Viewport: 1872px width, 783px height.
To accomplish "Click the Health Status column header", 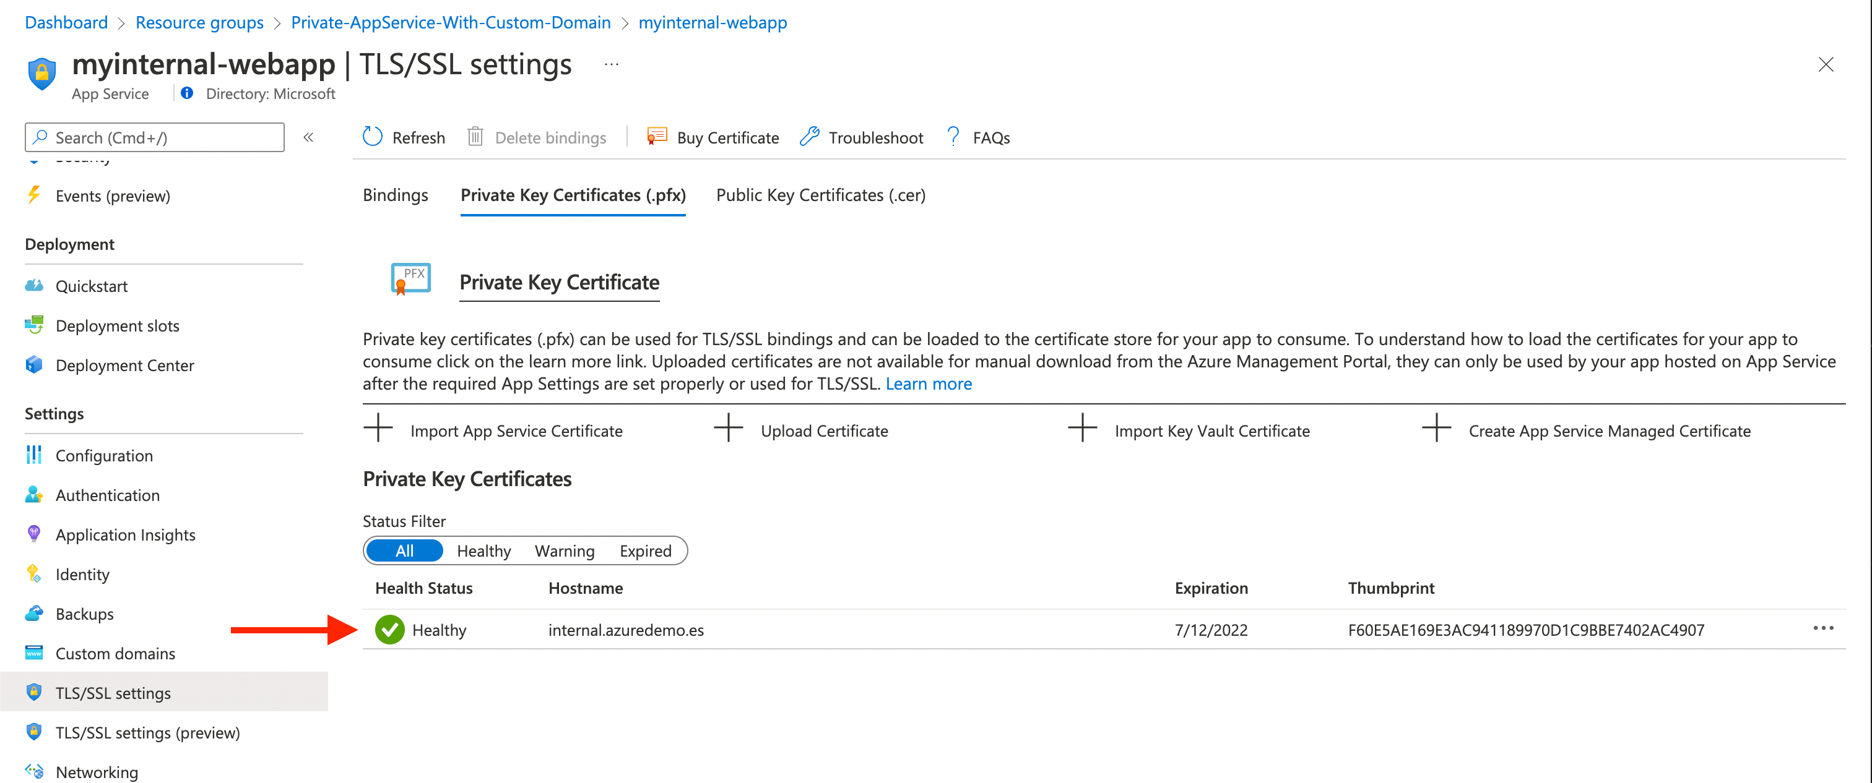I will point(423,588).
